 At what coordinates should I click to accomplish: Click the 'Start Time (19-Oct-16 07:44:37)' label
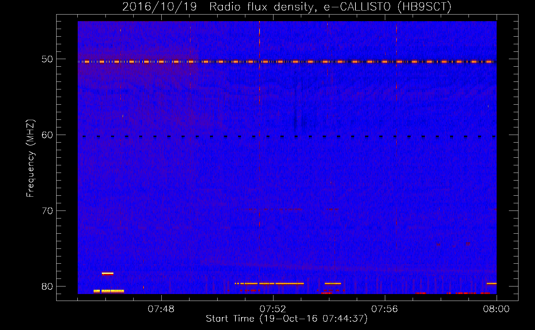(287, 319)
